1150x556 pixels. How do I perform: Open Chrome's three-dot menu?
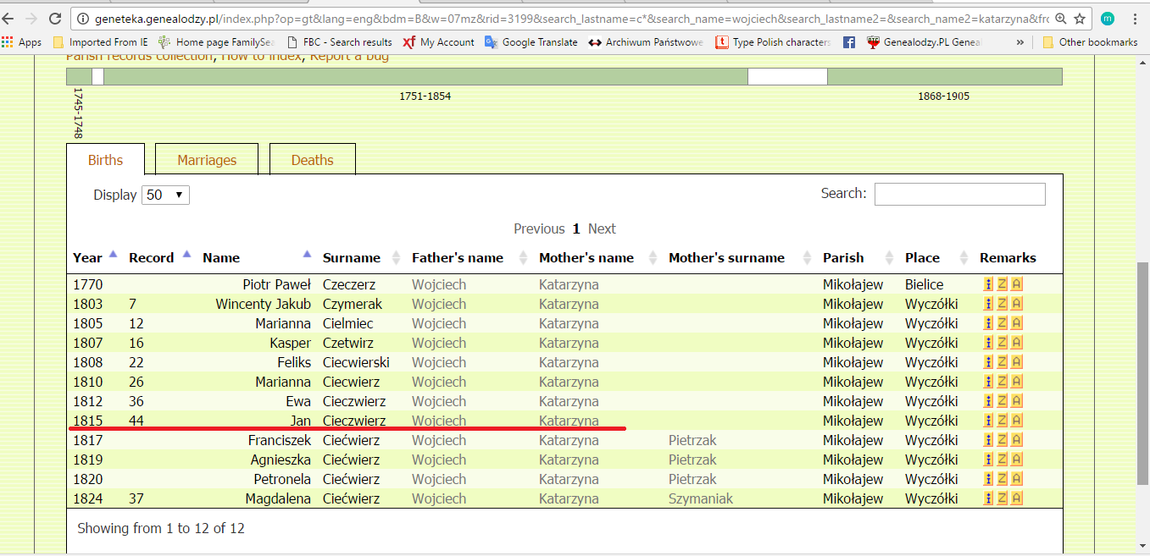[1135, 18]
